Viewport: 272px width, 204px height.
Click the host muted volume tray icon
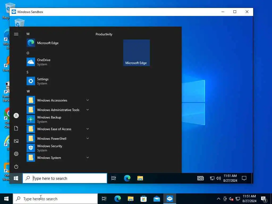pyautogui.click(x=231, y=199)
